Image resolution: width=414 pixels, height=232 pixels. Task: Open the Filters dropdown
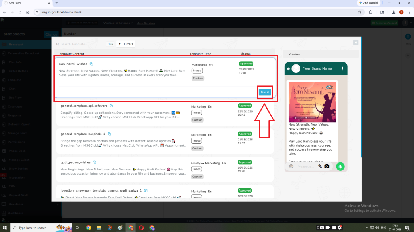click(125, 44)
